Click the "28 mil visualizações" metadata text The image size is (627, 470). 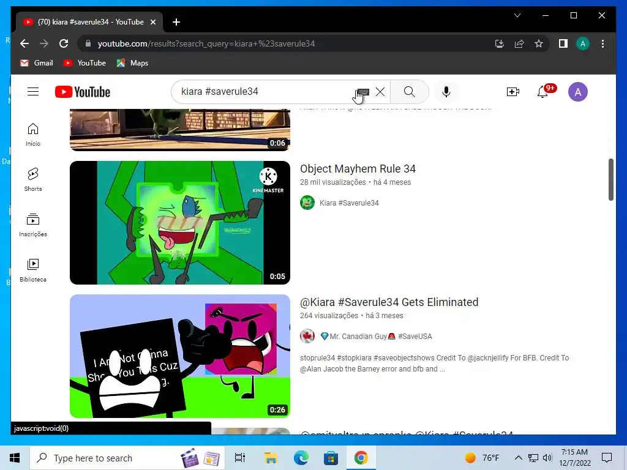332,182
